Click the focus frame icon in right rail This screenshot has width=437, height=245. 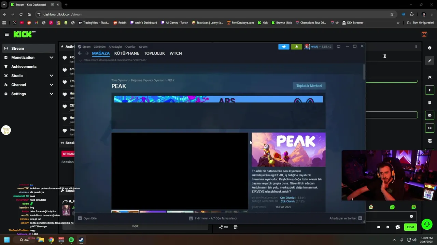[x=429, y=77]
